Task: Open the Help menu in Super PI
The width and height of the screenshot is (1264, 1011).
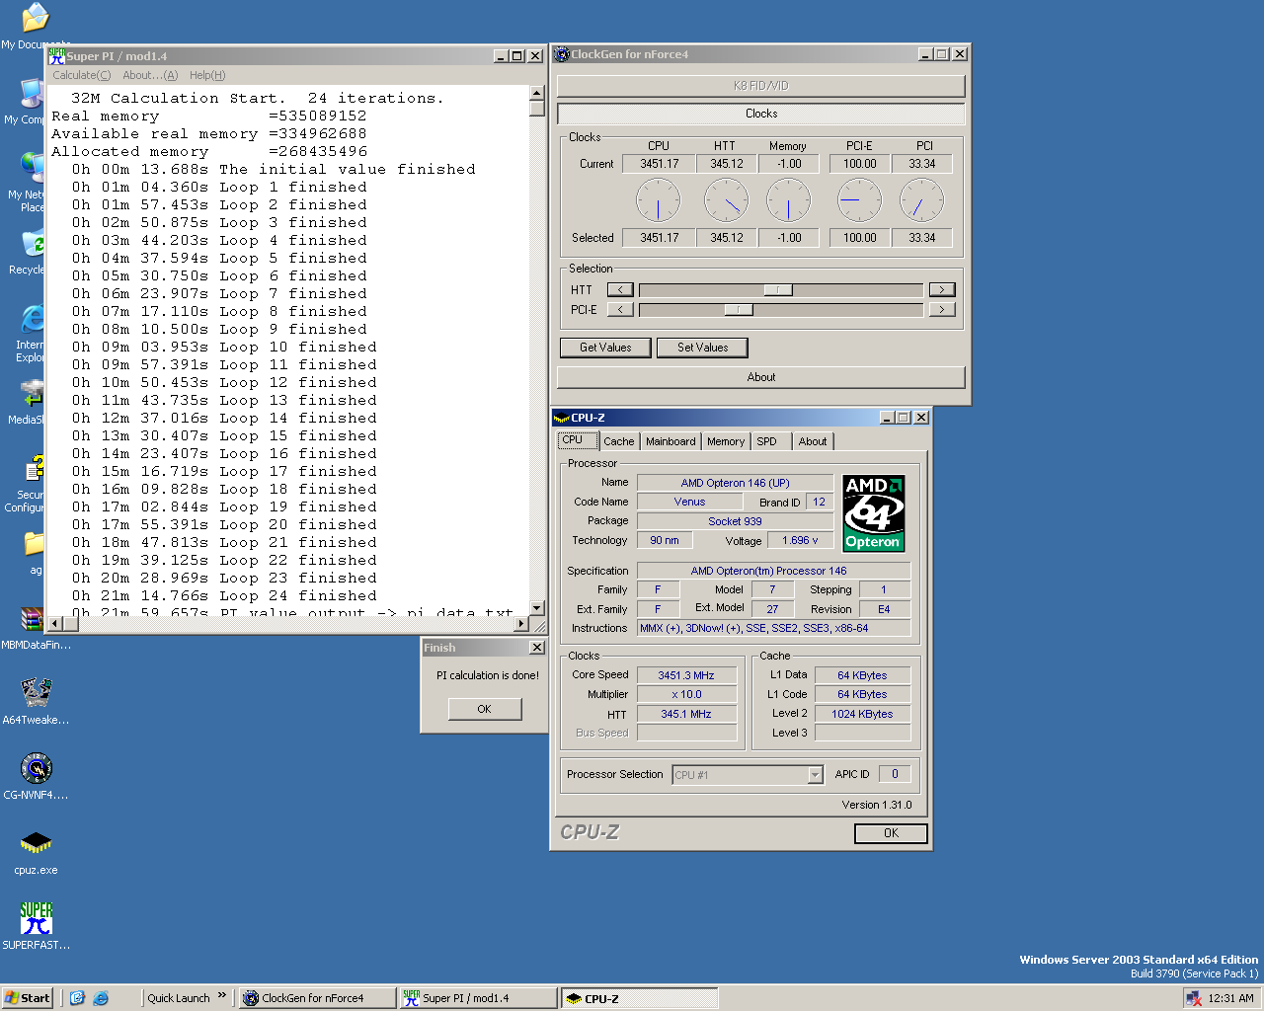Action: coord(207,75)
